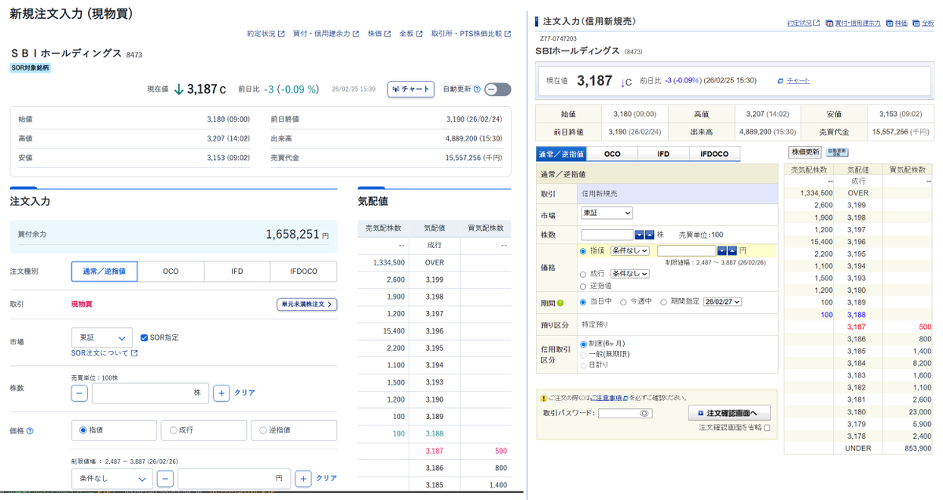Select 逆指値 radio in margin order form

pos(582,286)
